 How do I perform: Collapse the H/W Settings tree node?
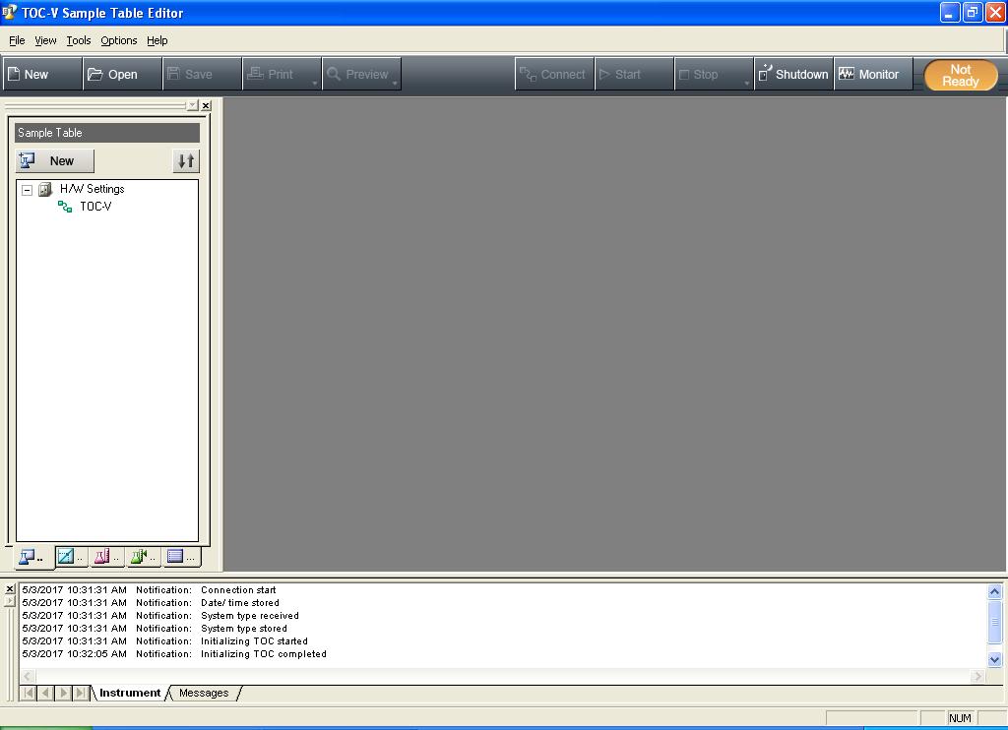point(27,190)
